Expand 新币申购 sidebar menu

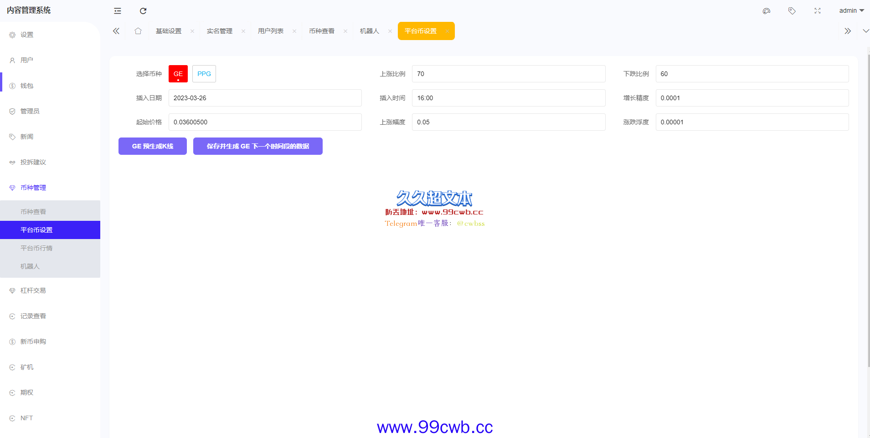(50, 341)
